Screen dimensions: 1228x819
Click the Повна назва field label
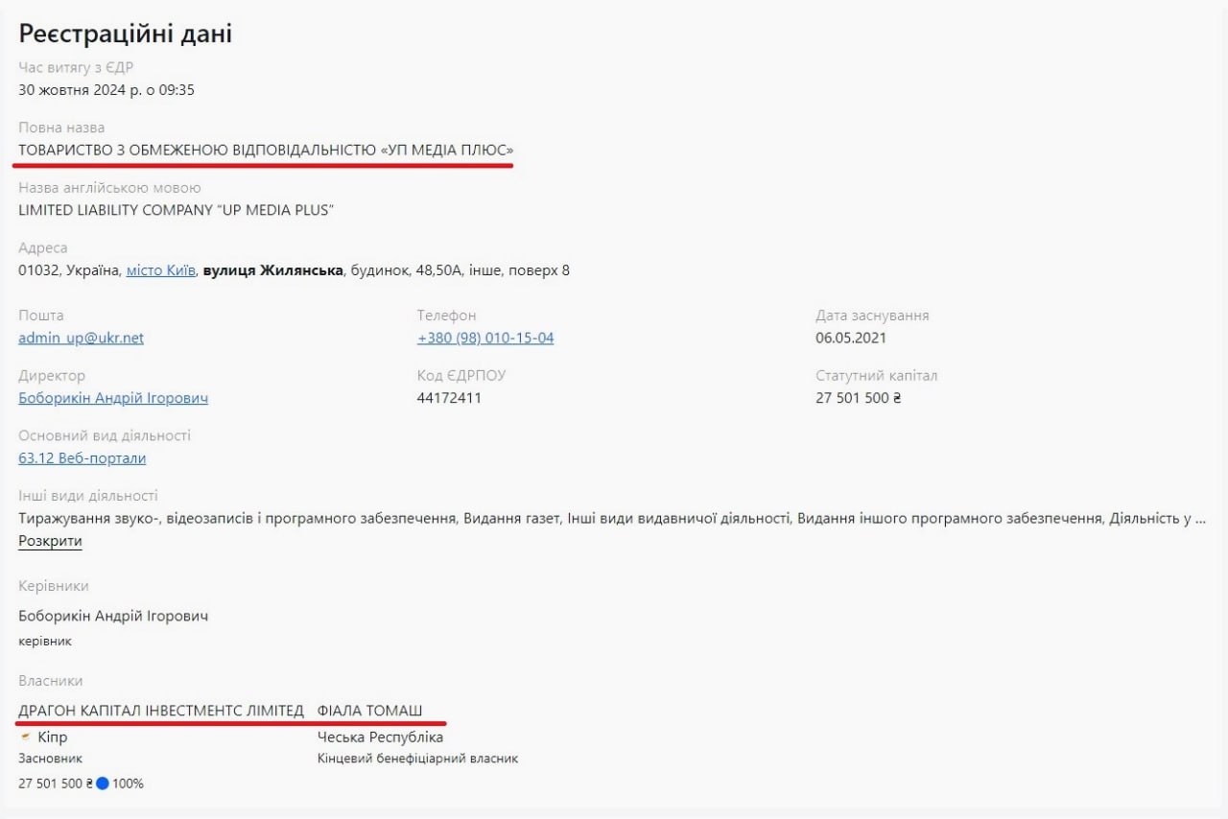pyautogui.click(x=61, y=128)
